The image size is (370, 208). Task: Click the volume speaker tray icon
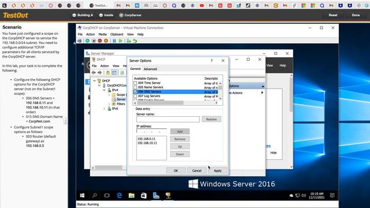(304, 195)
